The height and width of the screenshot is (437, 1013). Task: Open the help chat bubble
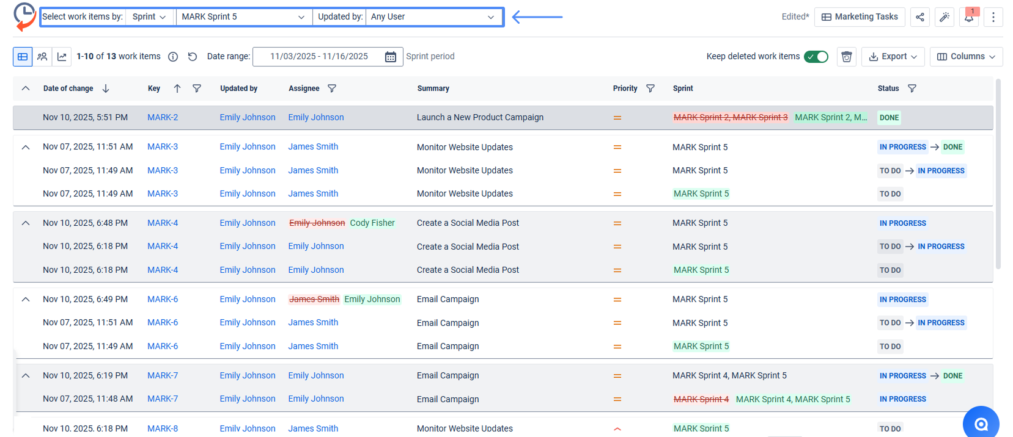click(981, 424)
